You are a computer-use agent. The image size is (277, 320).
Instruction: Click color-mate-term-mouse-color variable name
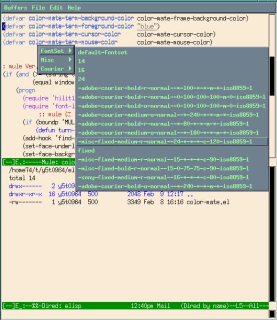[x=73, y=42]
